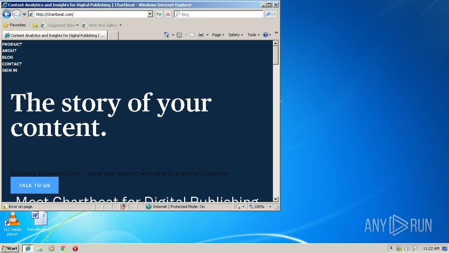Click the Error on page warning icon
The image size is (449, 253).
point(5,207)
